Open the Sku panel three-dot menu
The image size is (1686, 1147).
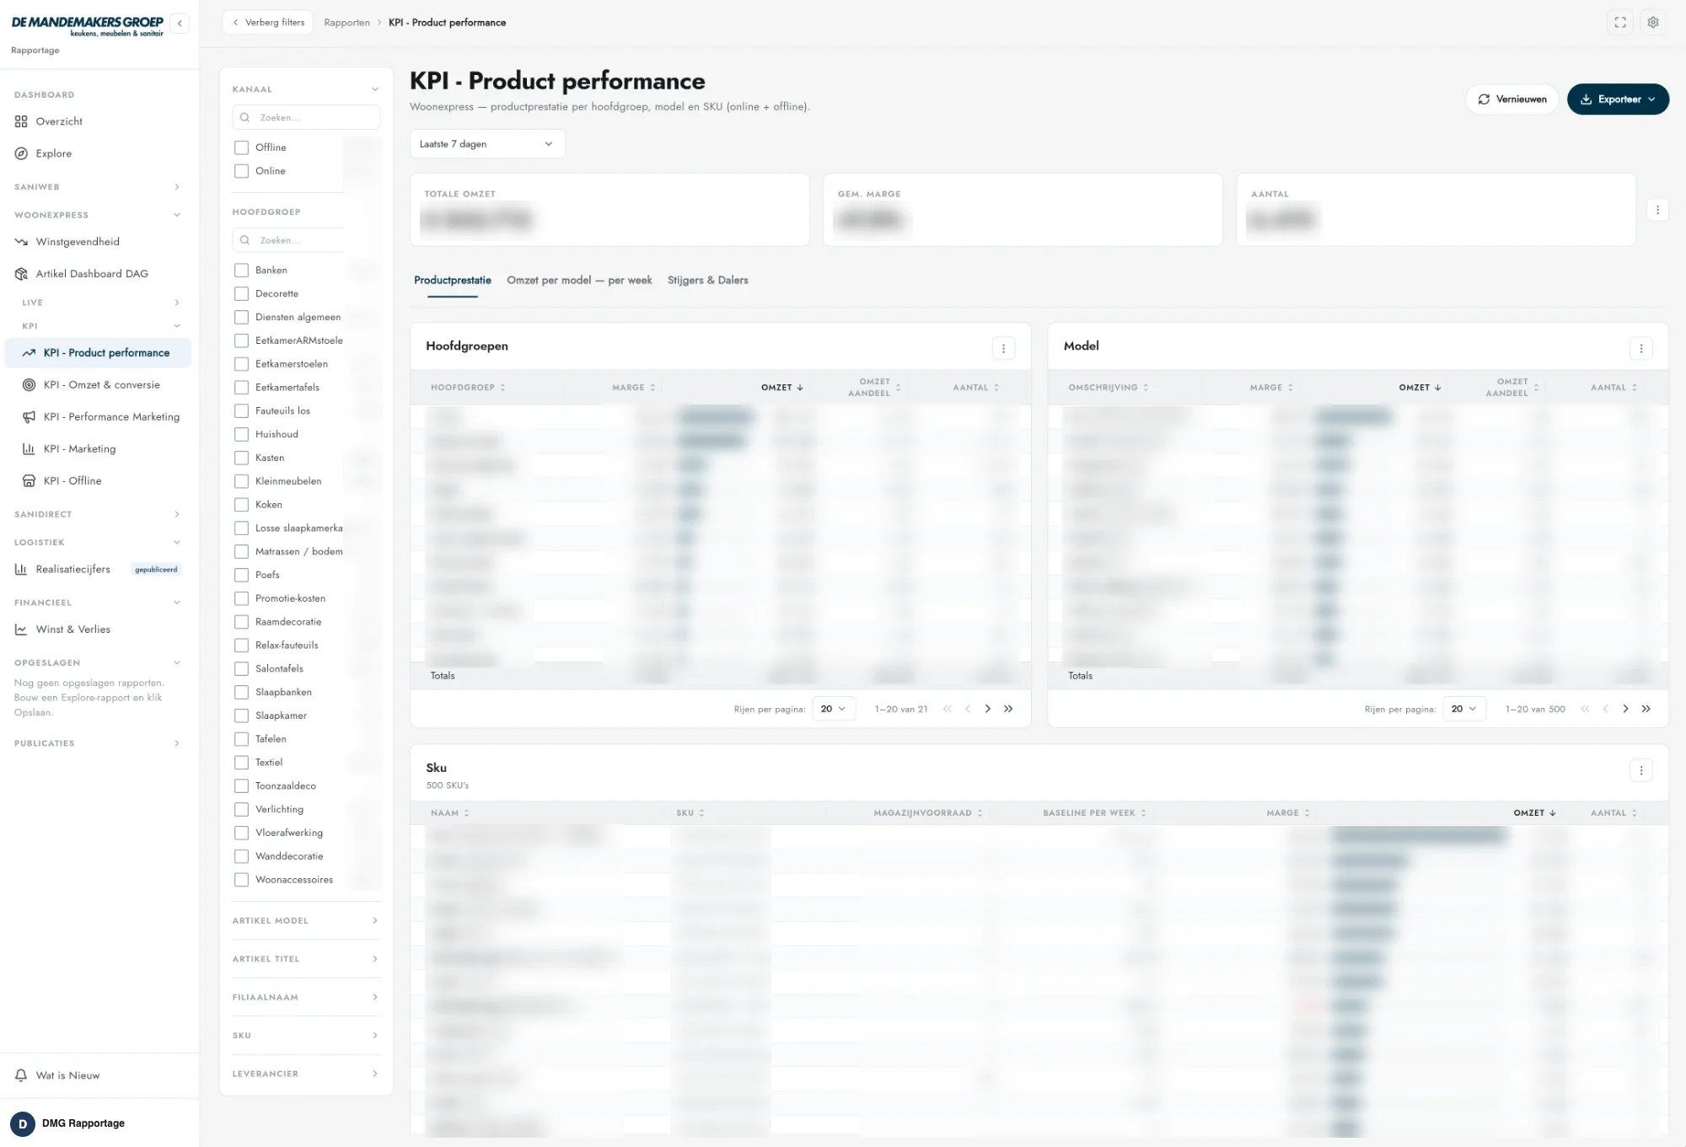(1640, 769)
